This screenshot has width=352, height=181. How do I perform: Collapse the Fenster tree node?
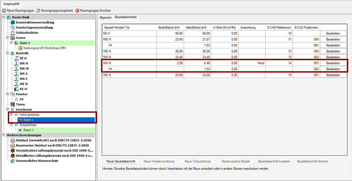pos(8,94)
